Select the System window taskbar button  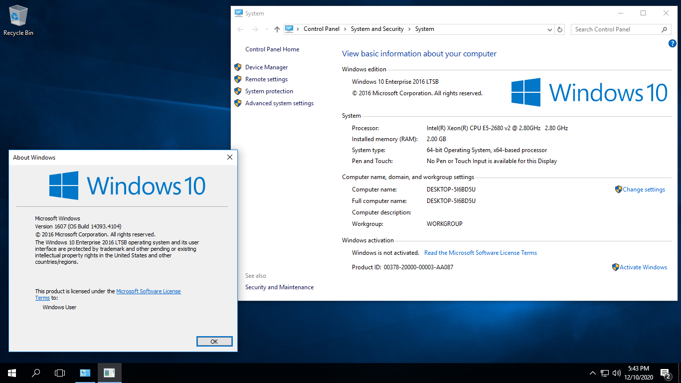(85, 373)
